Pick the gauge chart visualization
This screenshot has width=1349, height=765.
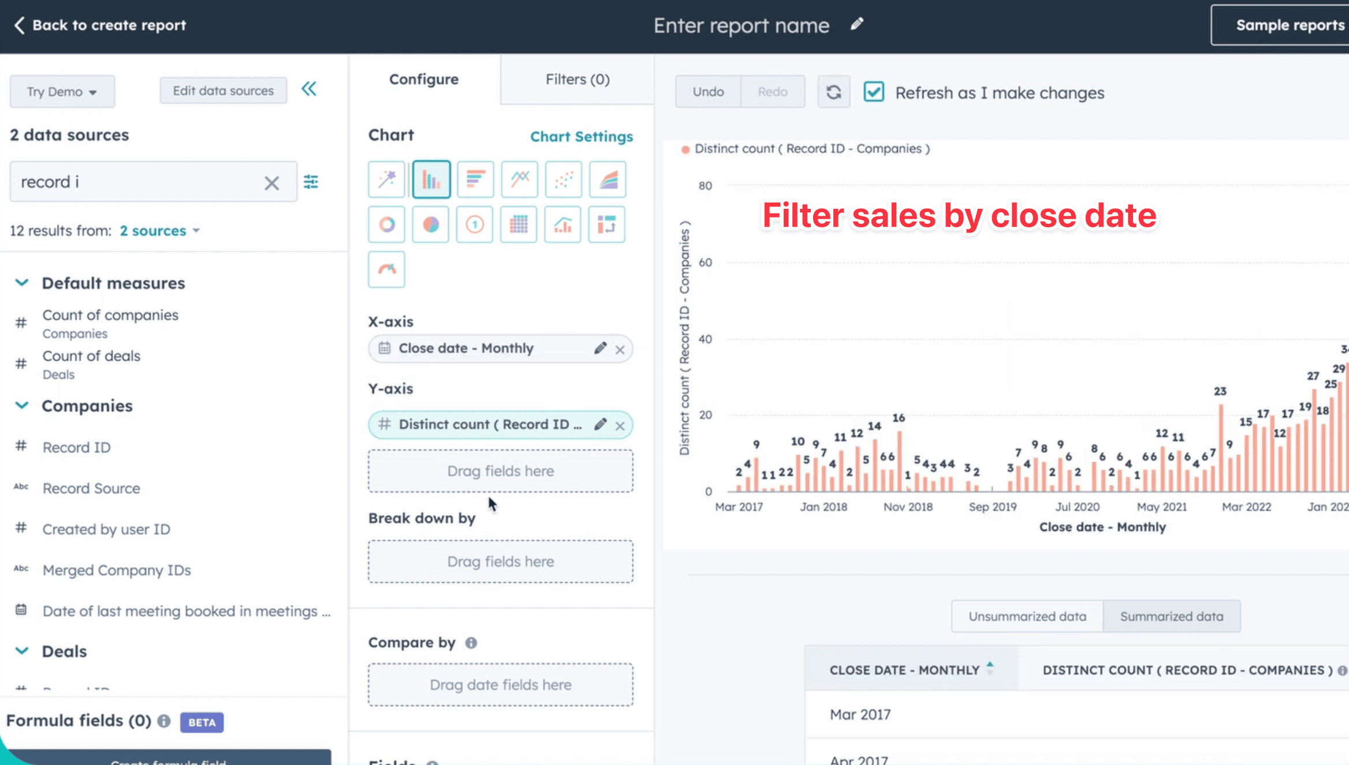[x=386, y=269]
